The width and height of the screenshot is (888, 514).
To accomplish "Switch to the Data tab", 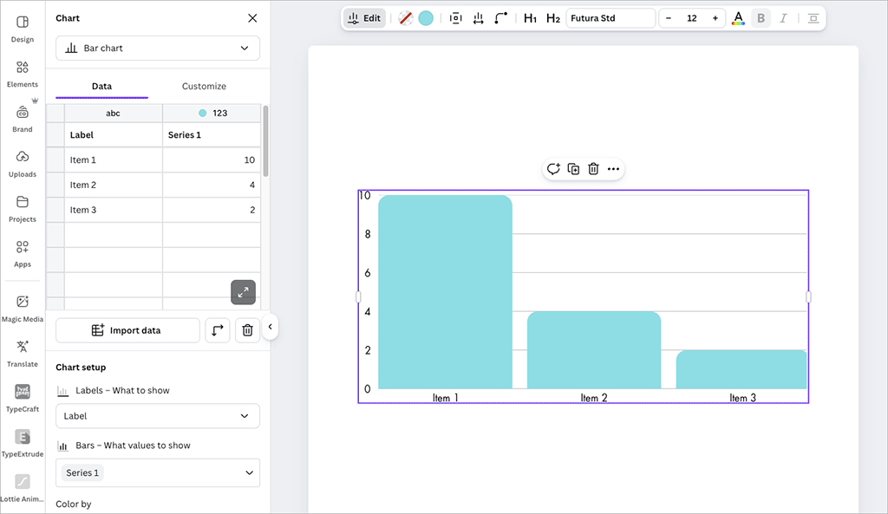I will (x=101, y=86).
